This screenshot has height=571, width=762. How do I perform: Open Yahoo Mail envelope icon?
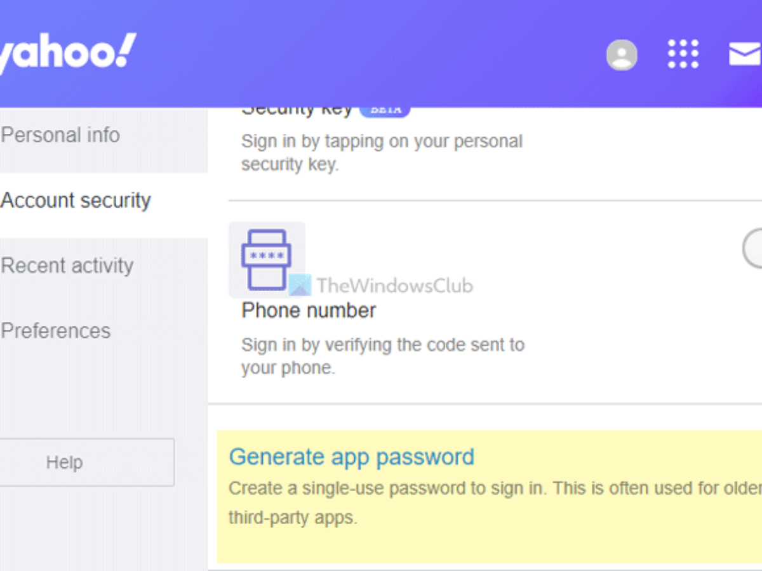[745, 55]
